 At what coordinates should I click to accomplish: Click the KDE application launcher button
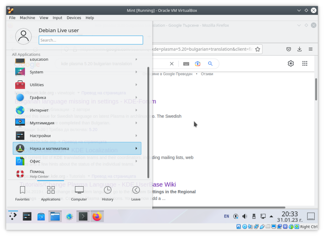[x=13, y=216]
